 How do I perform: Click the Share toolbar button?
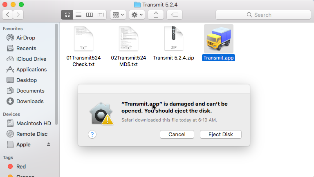pos(156,15)
